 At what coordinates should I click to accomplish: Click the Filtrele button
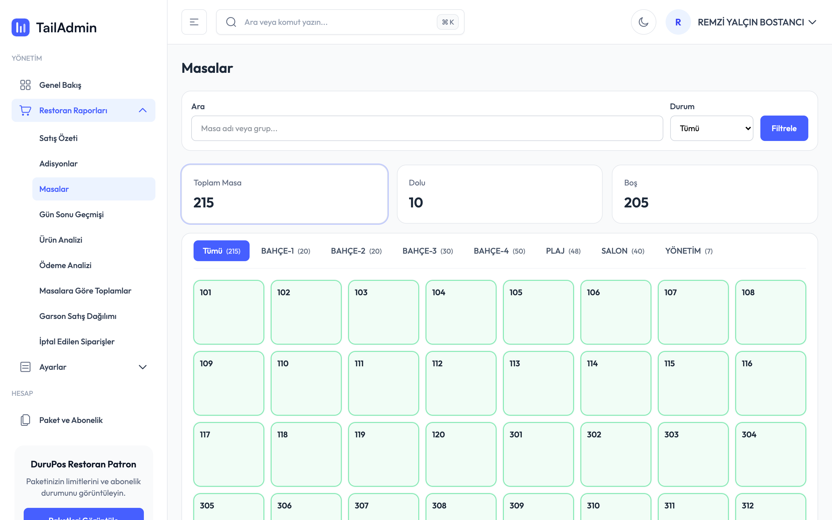pyautogui.click(x=784, y=128)
